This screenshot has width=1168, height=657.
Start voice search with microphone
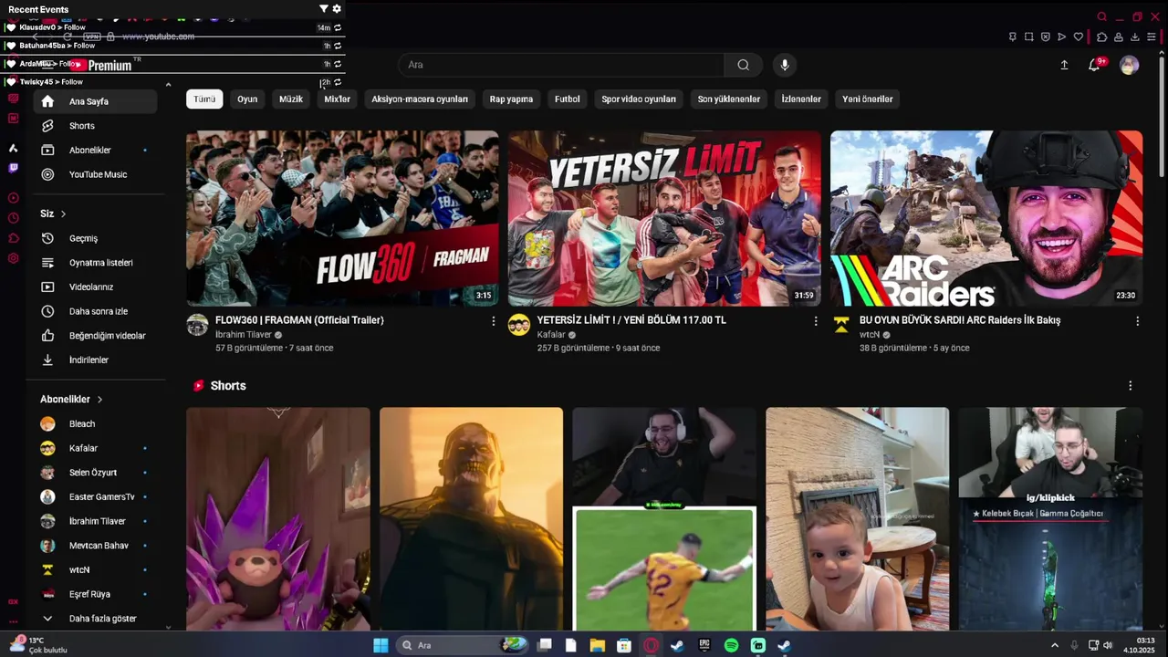click(x=785, y=65)
